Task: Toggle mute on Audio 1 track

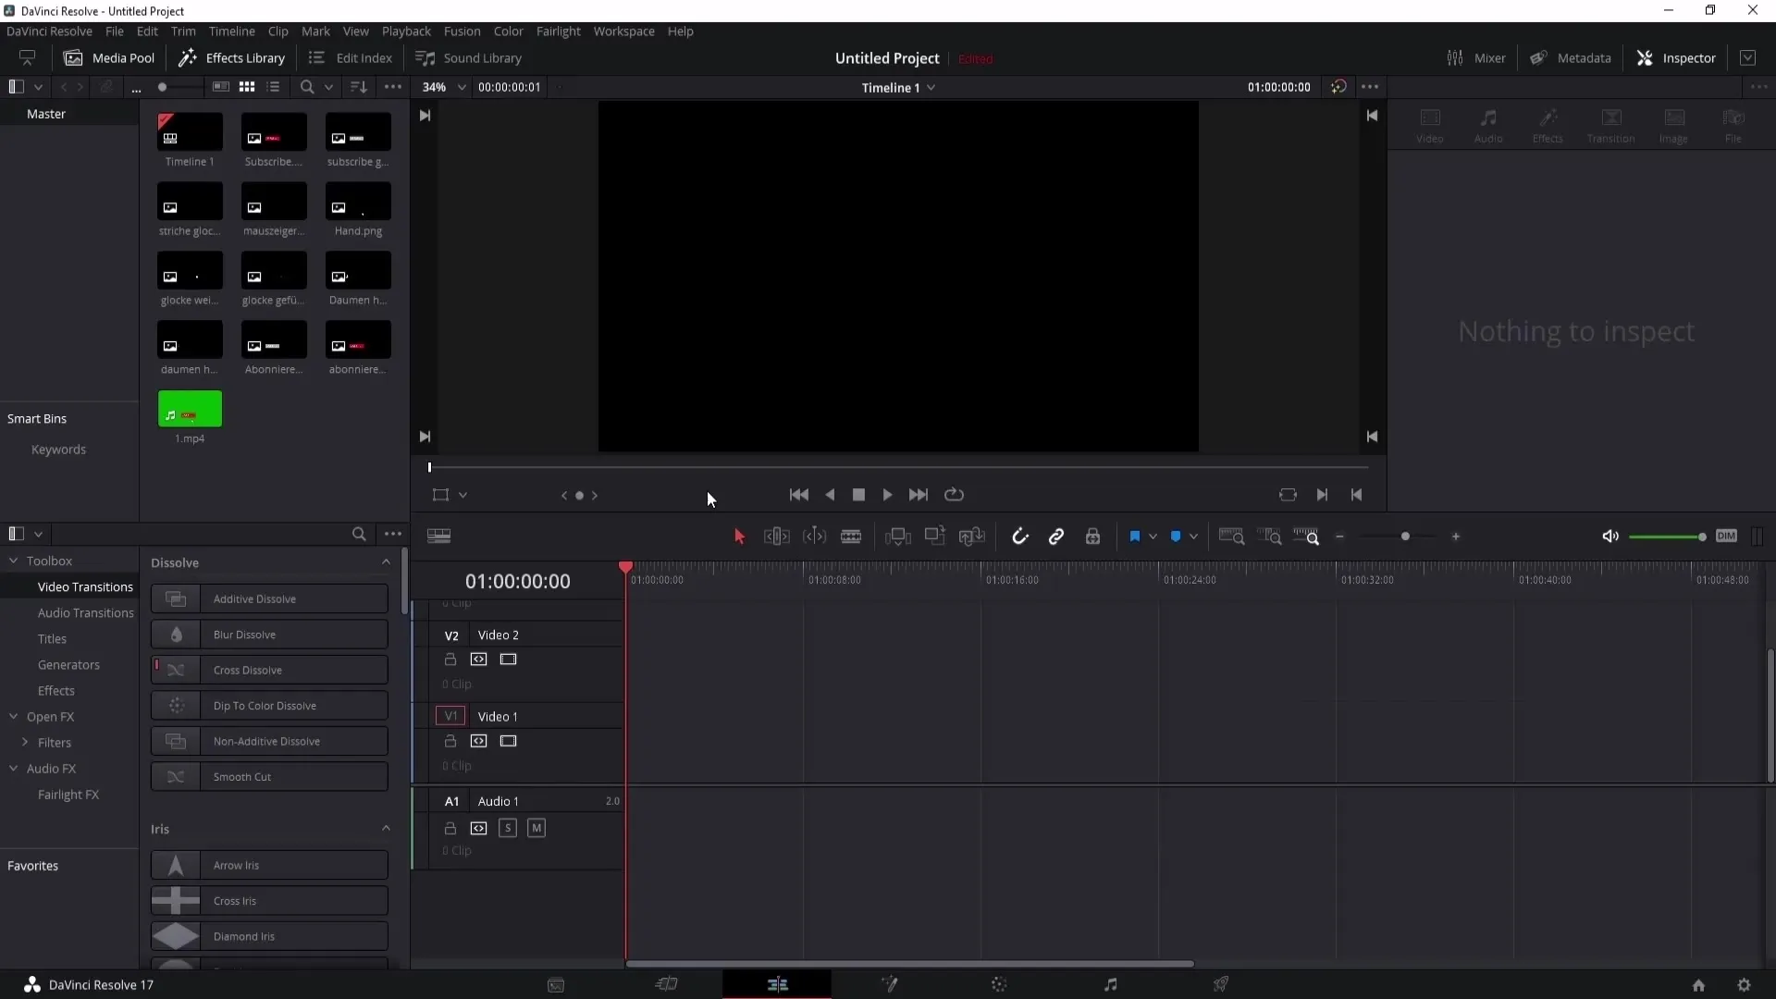Action: pyautogui.click(x=536, y=828)
